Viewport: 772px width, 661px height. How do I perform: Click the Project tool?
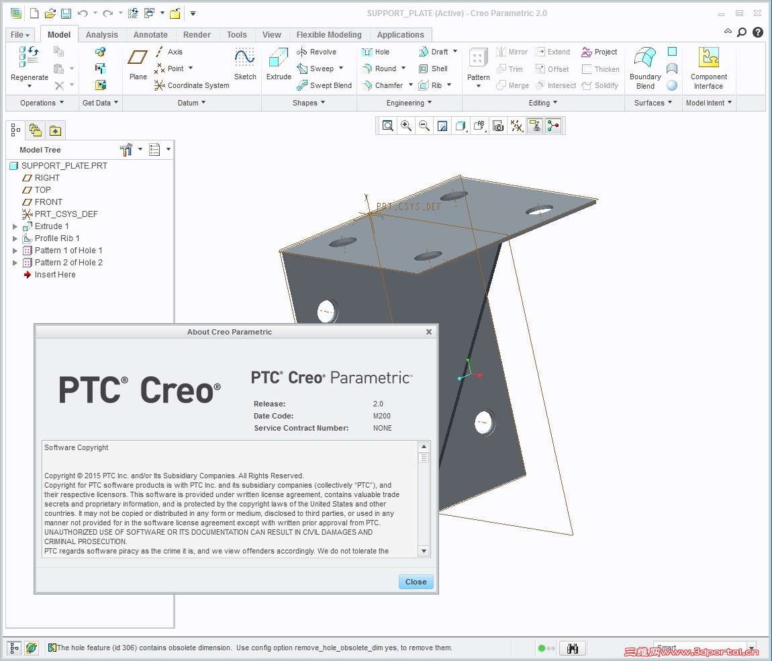tap(599, 52)
